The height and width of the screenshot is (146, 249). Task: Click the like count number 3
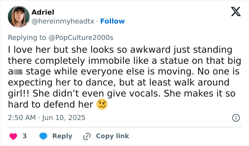pos(25,136)
